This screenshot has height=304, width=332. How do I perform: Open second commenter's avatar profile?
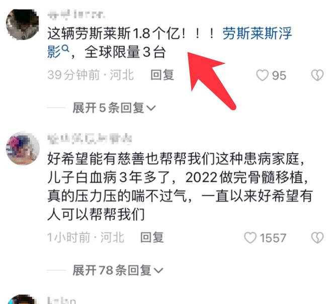pos(23,148)
